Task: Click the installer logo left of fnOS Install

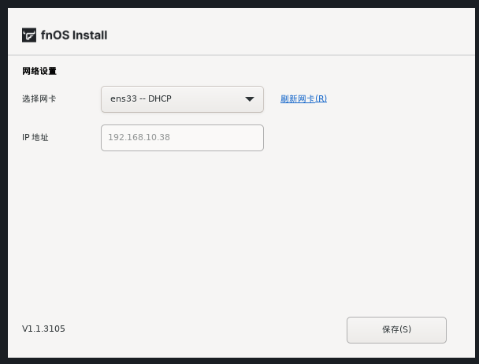Action: click(x=29, y=35)
